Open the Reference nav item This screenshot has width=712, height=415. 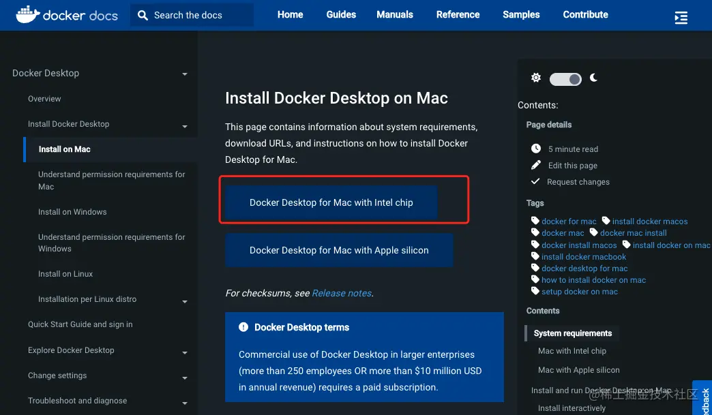coord(458,14)
